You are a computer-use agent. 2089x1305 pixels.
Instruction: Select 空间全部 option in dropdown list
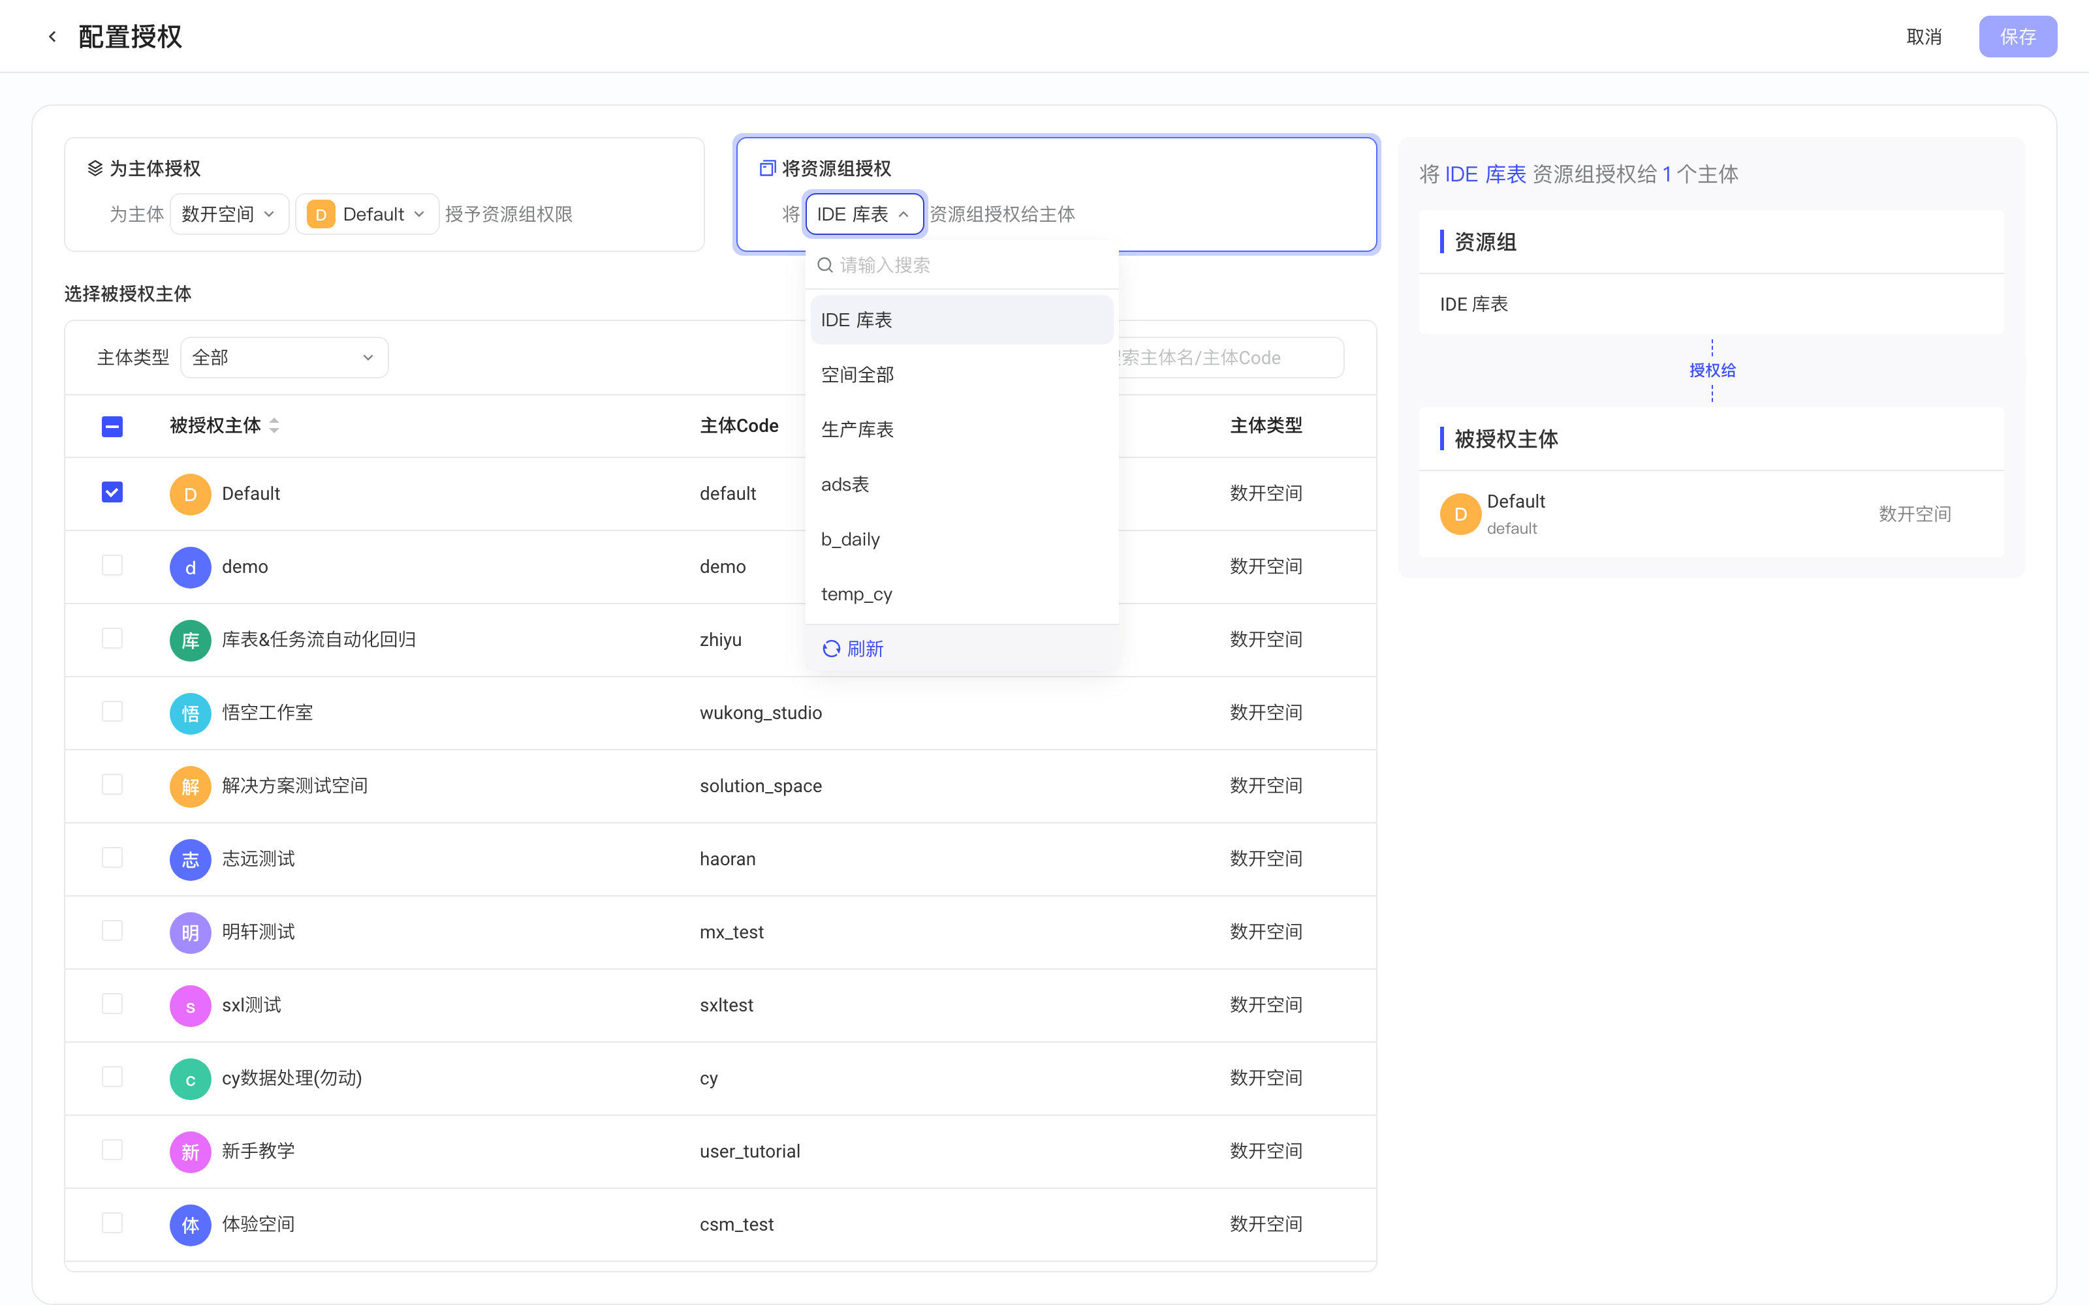(962, 375)
